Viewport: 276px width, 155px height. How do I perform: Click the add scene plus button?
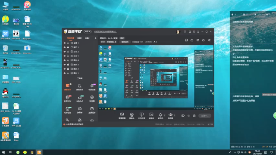tap(95, 38)
